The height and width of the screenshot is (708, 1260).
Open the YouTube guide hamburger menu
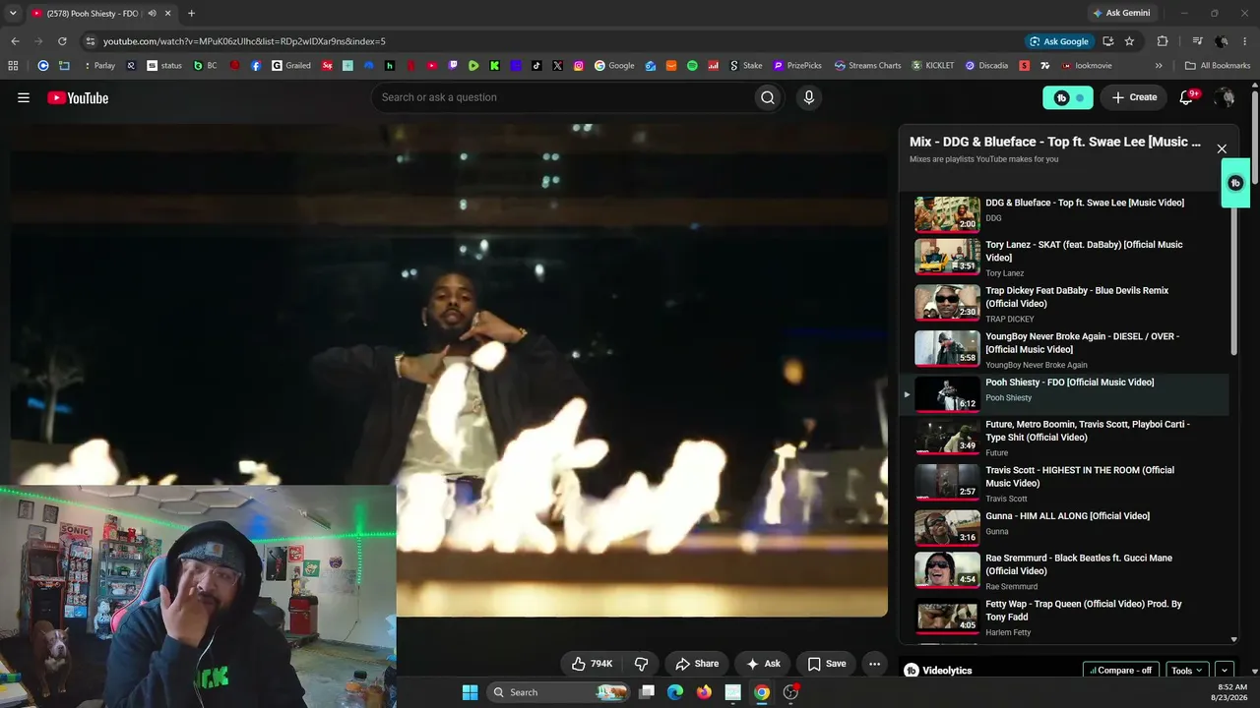[24, 97]
